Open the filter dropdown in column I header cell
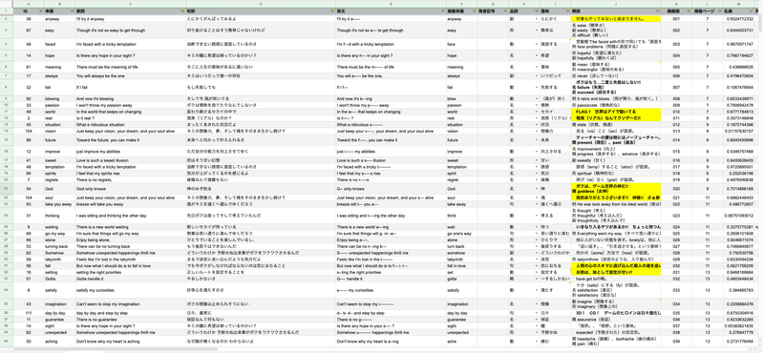The height and width of the screenshot is (353, 764). point(566,10)
